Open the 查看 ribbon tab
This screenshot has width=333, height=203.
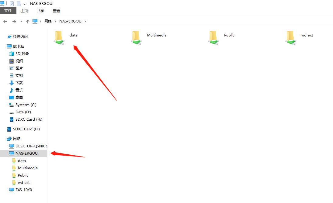pos(57,11)
